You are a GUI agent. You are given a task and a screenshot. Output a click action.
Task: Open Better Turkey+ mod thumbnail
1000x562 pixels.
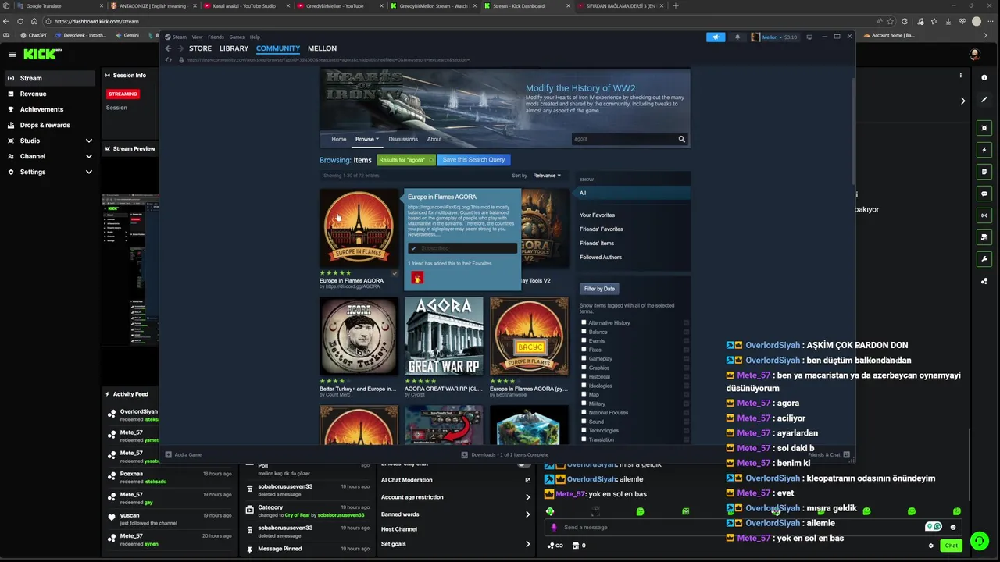[359, 336]
